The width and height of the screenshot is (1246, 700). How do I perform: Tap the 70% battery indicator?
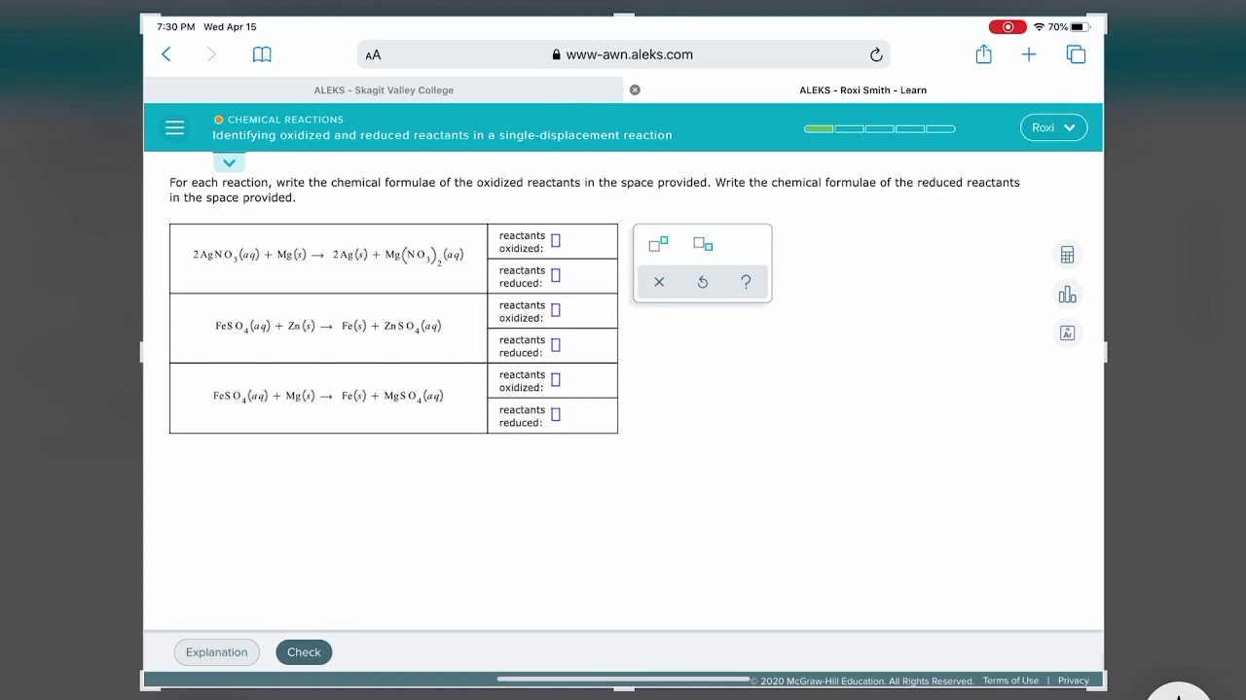tap(1069, 27)
